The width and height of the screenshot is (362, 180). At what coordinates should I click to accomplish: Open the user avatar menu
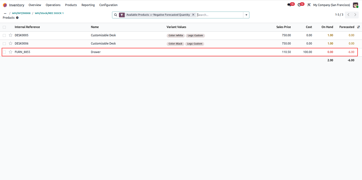[x=355, y=5]
